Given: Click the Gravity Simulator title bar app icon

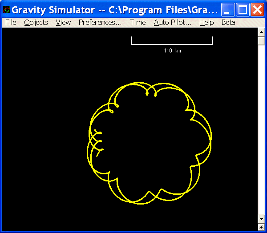Looking at the screenshot, I should [x=6, y=9].
